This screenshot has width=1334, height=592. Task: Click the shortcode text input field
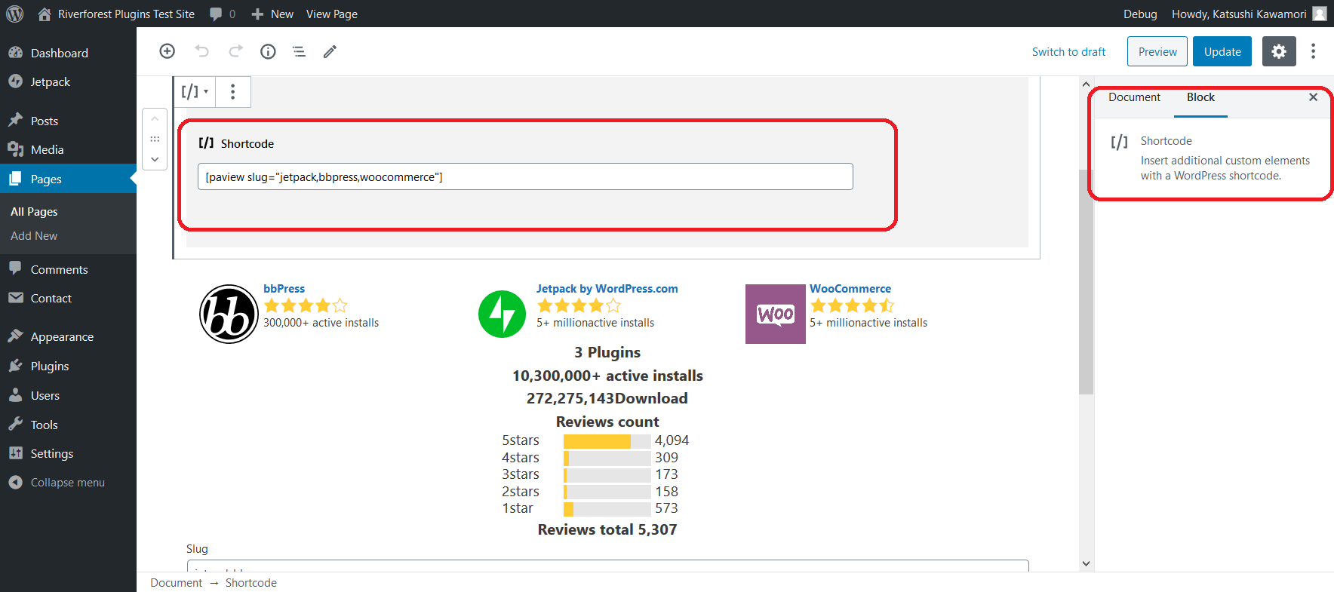(525, 176)
